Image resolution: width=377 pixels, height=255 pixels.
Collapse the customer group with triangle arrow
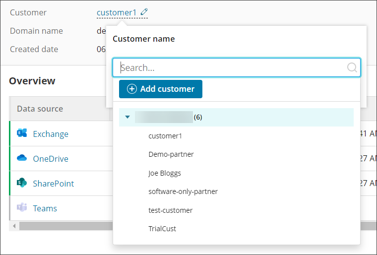point(127,118)
